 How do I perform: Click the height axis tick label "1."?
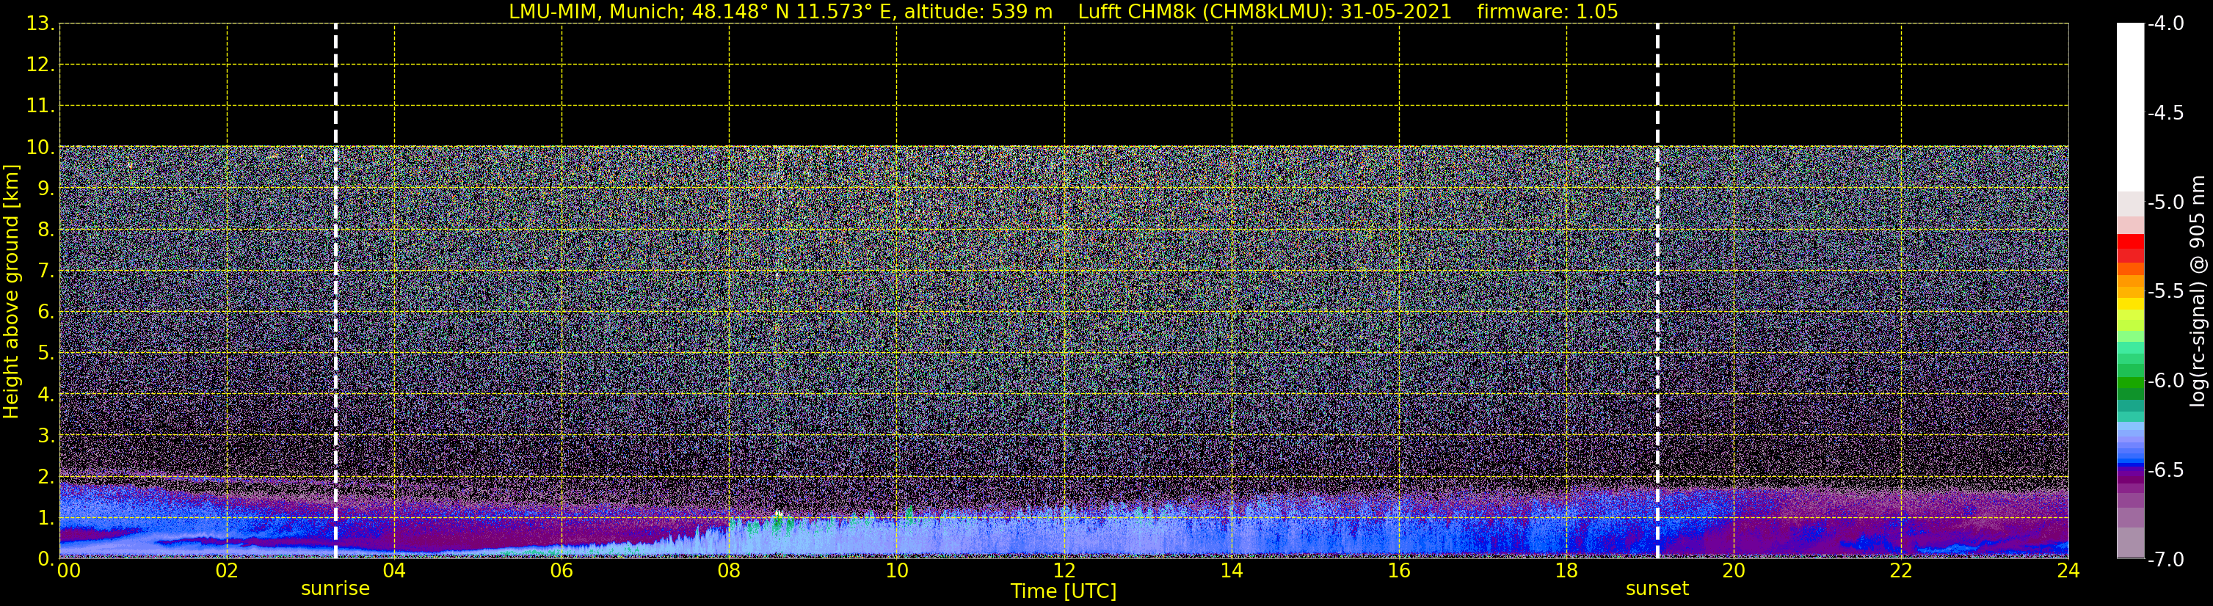(x=46, y=517)
